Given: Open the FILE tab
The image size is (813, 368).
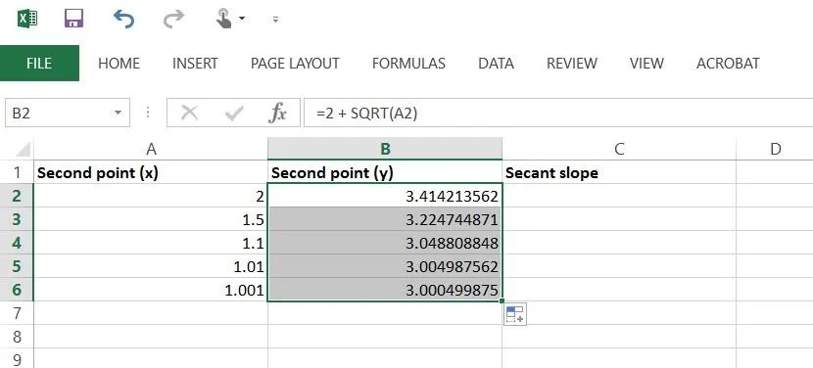Looking at the screenshot, I should coord(39,64).
